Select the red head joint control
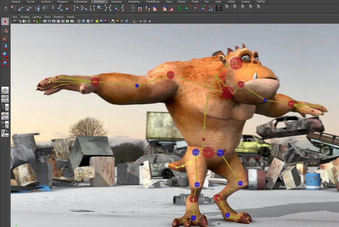The width and height of the screenshot is (339, 227). (236, 63)
